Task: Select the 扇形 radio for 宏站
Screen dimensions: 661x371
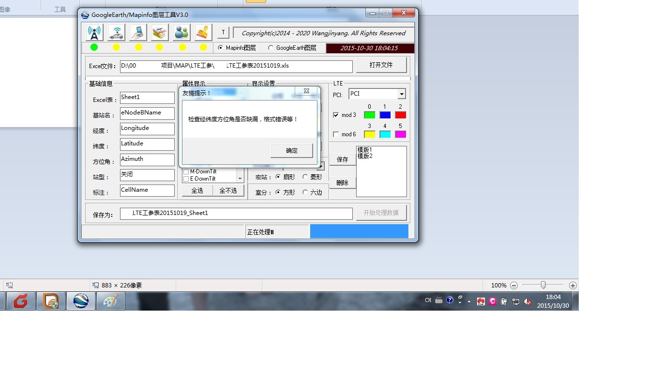Action: click(x=278, y=177)
